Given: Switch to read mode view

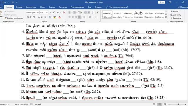Looking at the screenshot, I should (x=154, y=104).
